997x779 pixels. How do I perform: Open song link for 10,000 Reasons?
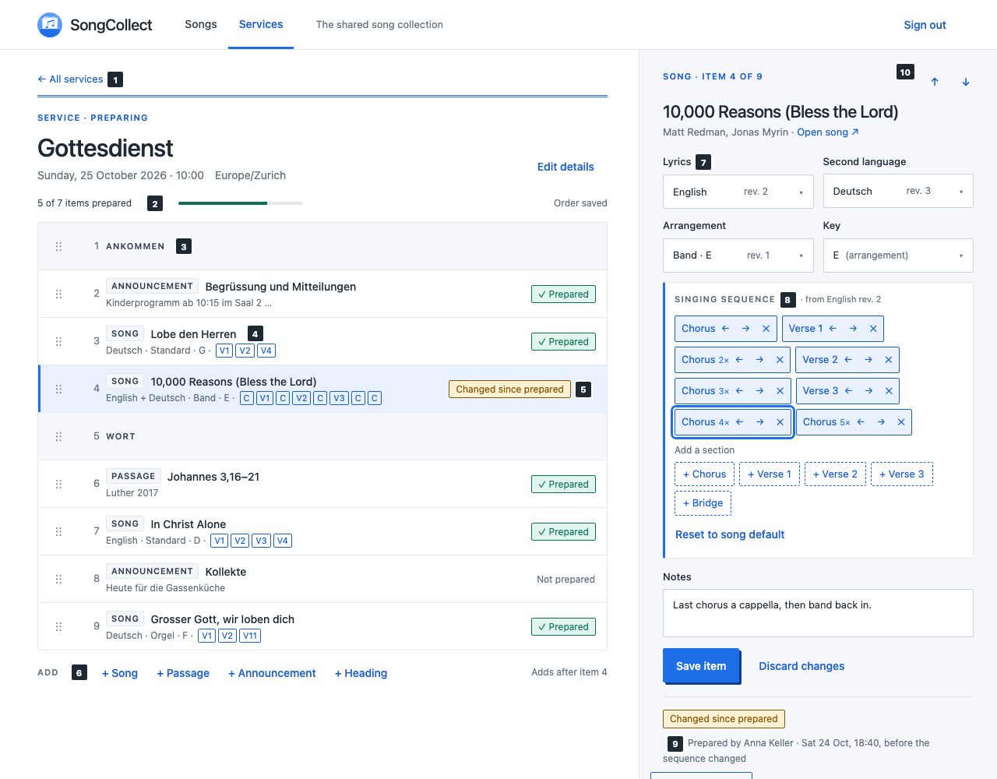tap(828, 132)
